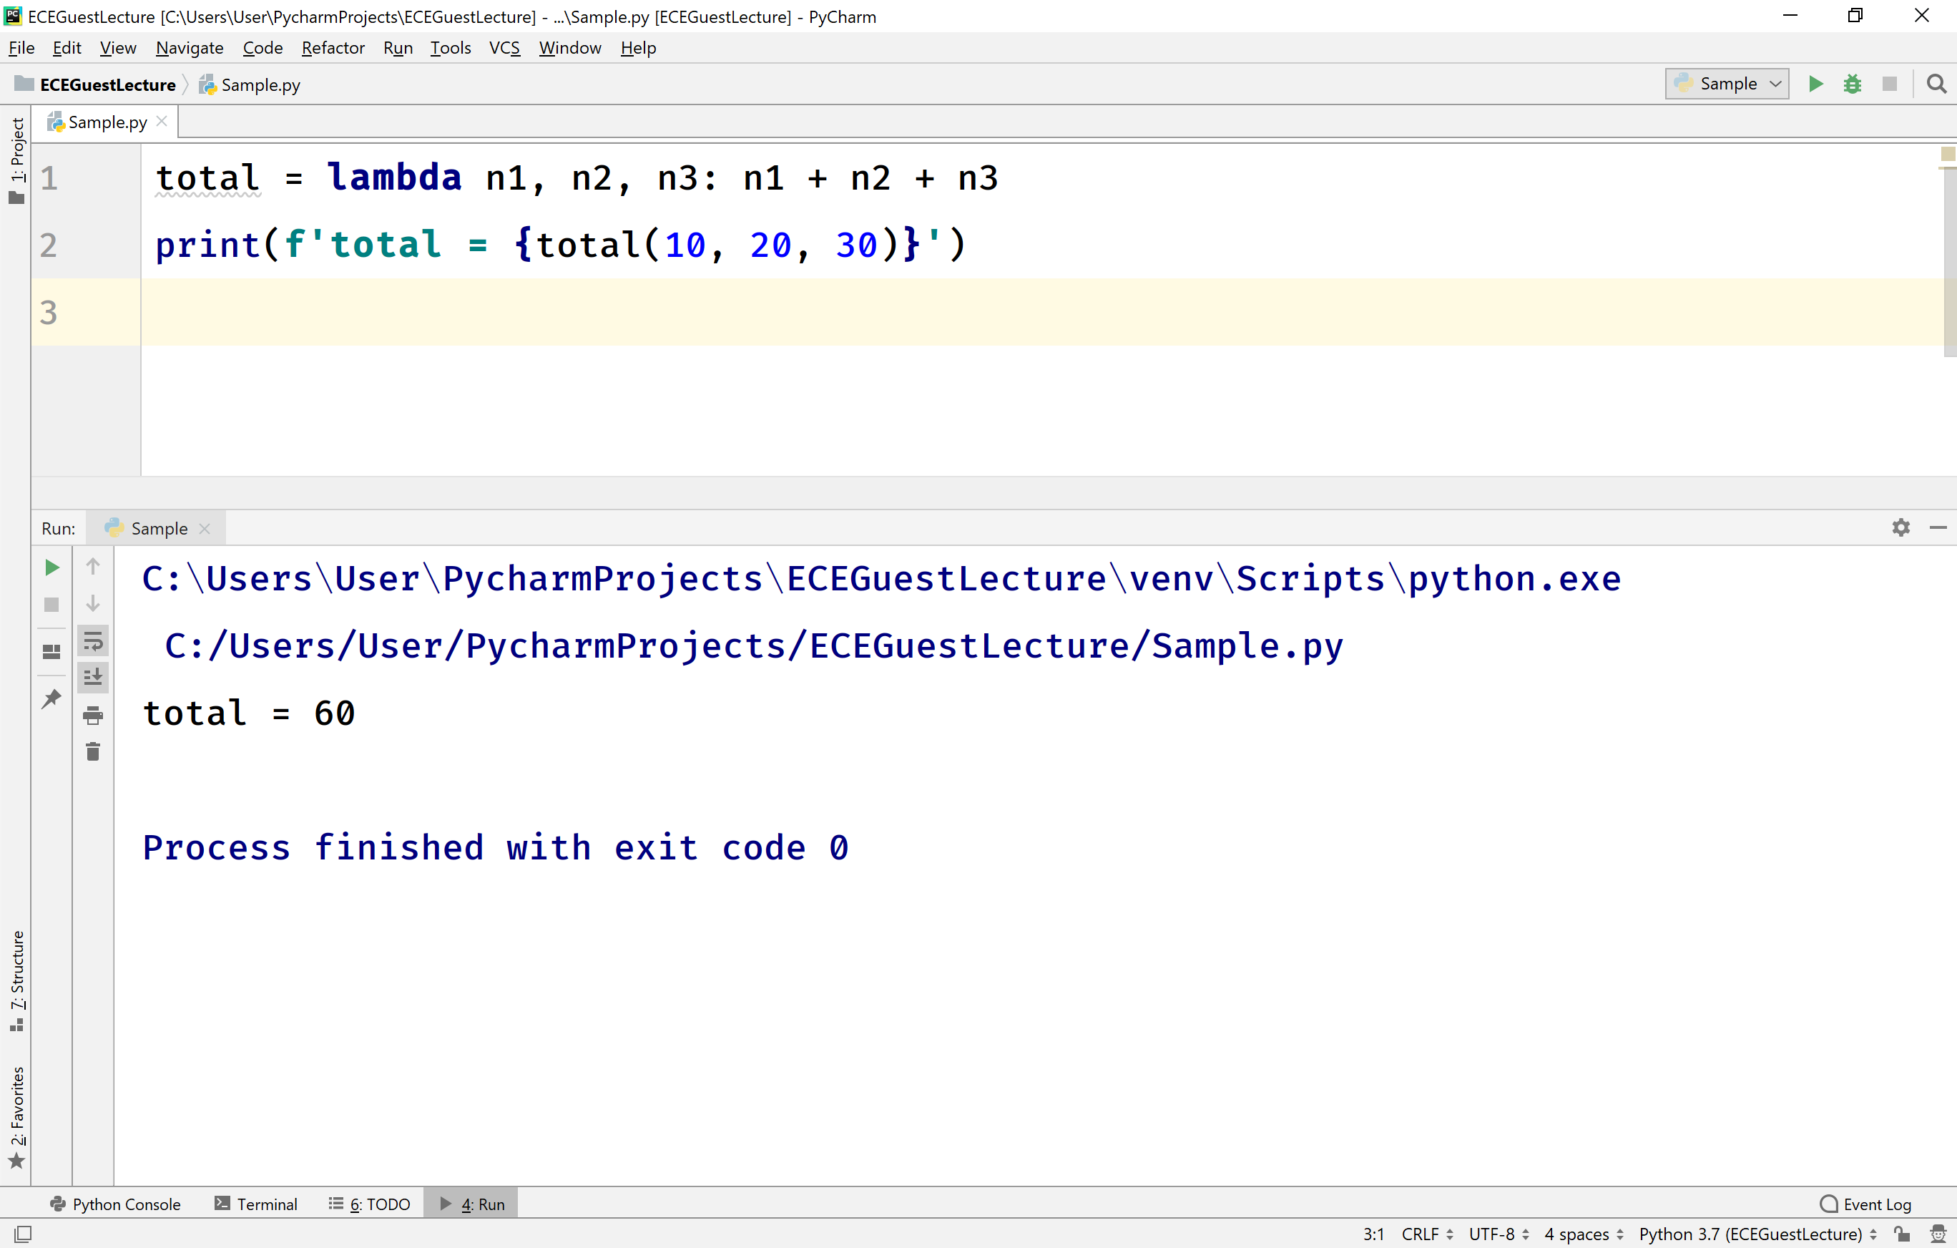1957x1248 pixels.
Task: Rerun the program in the Run panel
Action: pos(52,567)
